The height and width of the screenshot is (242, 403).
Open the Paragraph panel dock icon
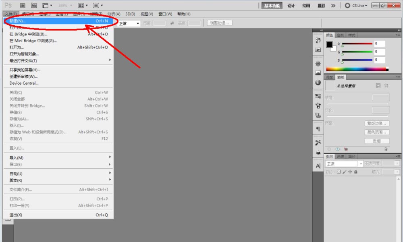[318, 129]
